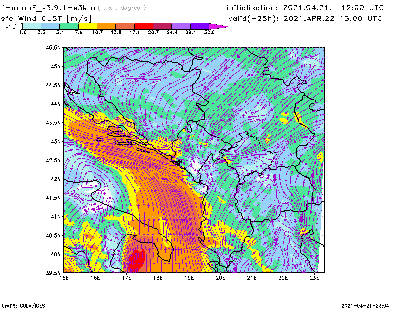Click the '20E' longitude label
This screenshot has height=309, width=400.
pos(220,278)
